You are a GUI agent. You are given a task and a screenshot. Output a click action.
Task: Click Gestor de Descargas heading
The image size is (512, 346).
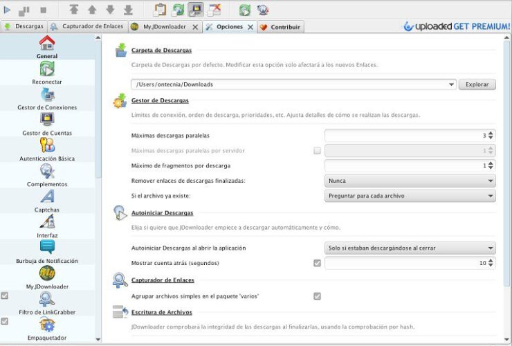pyautogui.click(x=160, y=100)
